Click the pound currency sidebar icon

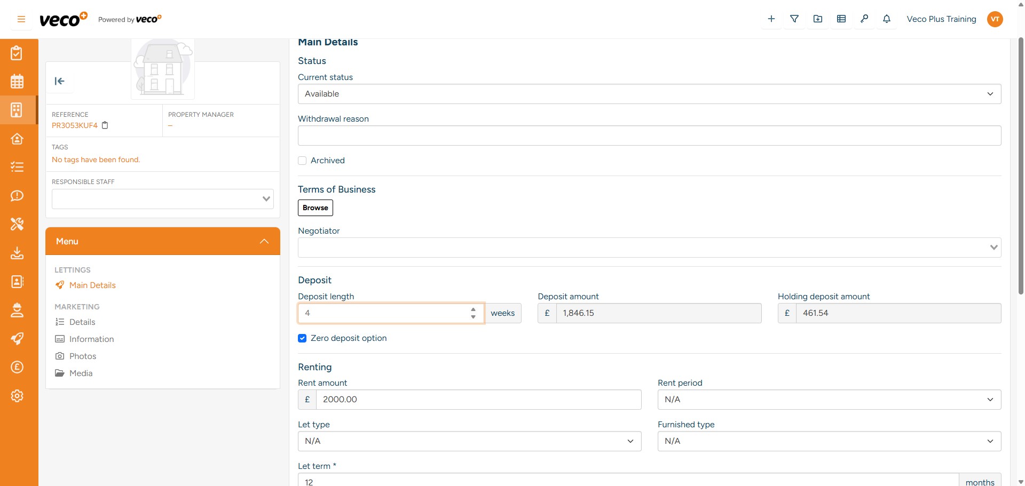coord(17,367)
